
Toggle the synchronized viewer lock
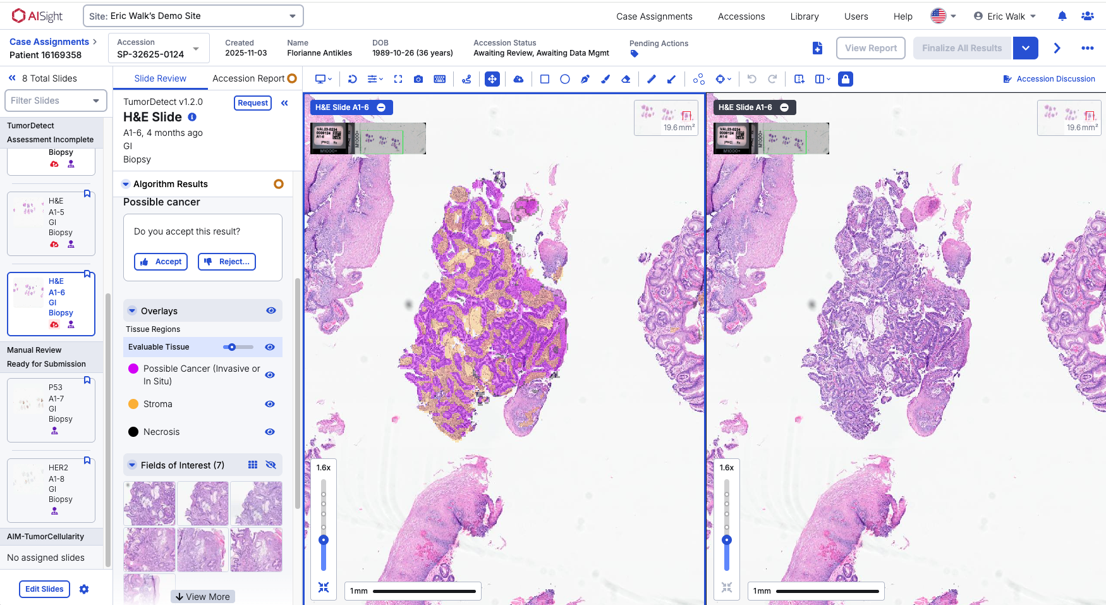(x=846, y=79)
